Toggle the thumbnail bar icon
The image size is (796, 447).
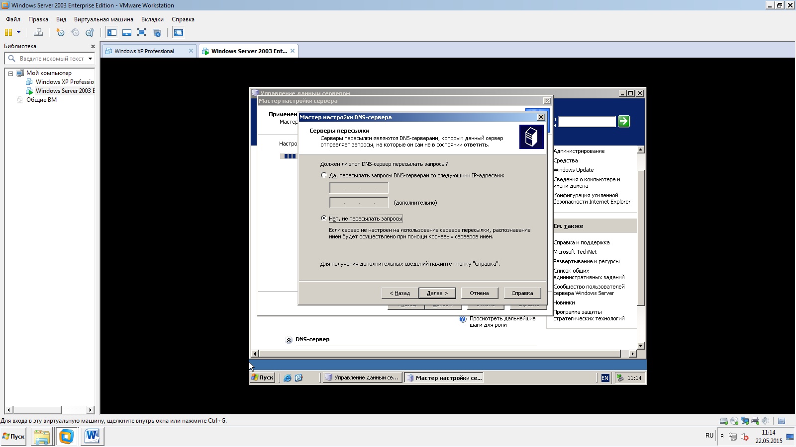click(127, 32)
